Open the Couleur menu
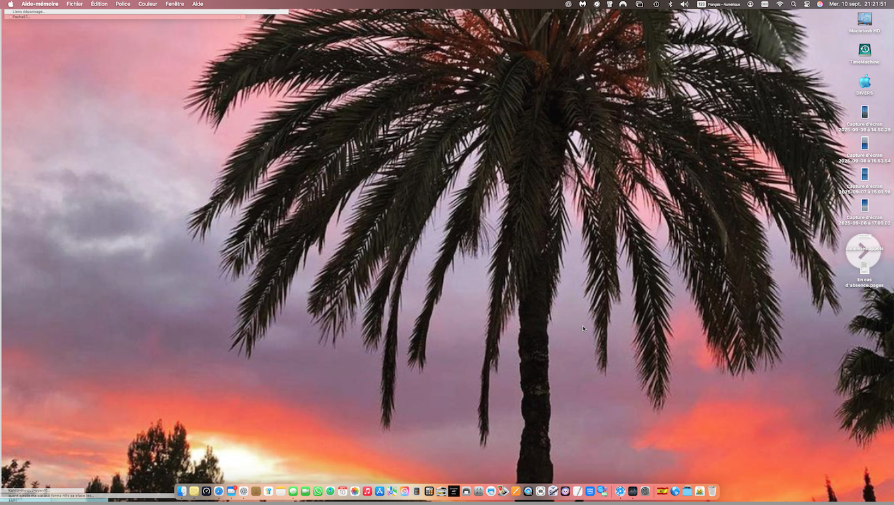The width and height of the screenshot is (894, 505). click(148, 4)
